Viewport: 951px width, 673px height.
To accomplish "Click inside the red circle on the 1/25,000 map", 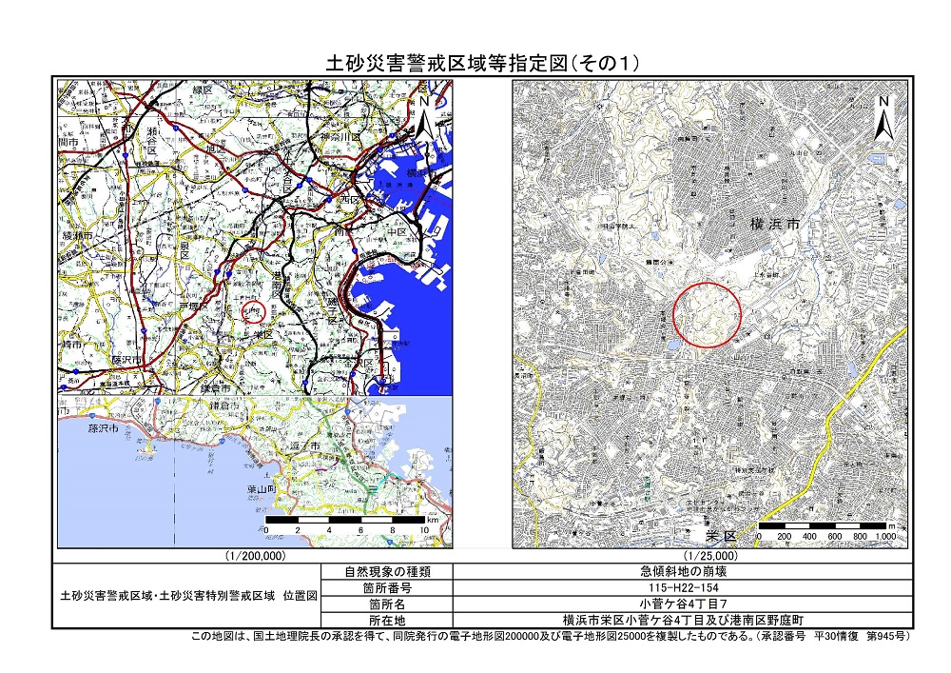I will click(x=708, y=313).
